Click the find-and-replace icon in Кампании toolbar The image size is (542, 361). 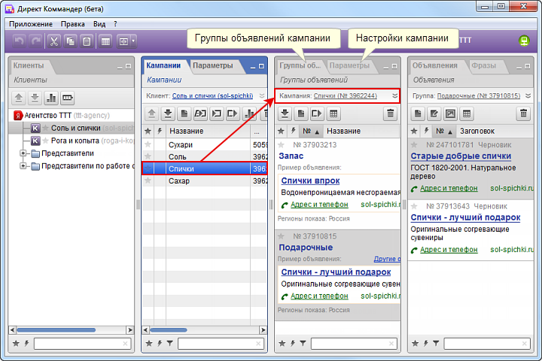click(200, 114)
